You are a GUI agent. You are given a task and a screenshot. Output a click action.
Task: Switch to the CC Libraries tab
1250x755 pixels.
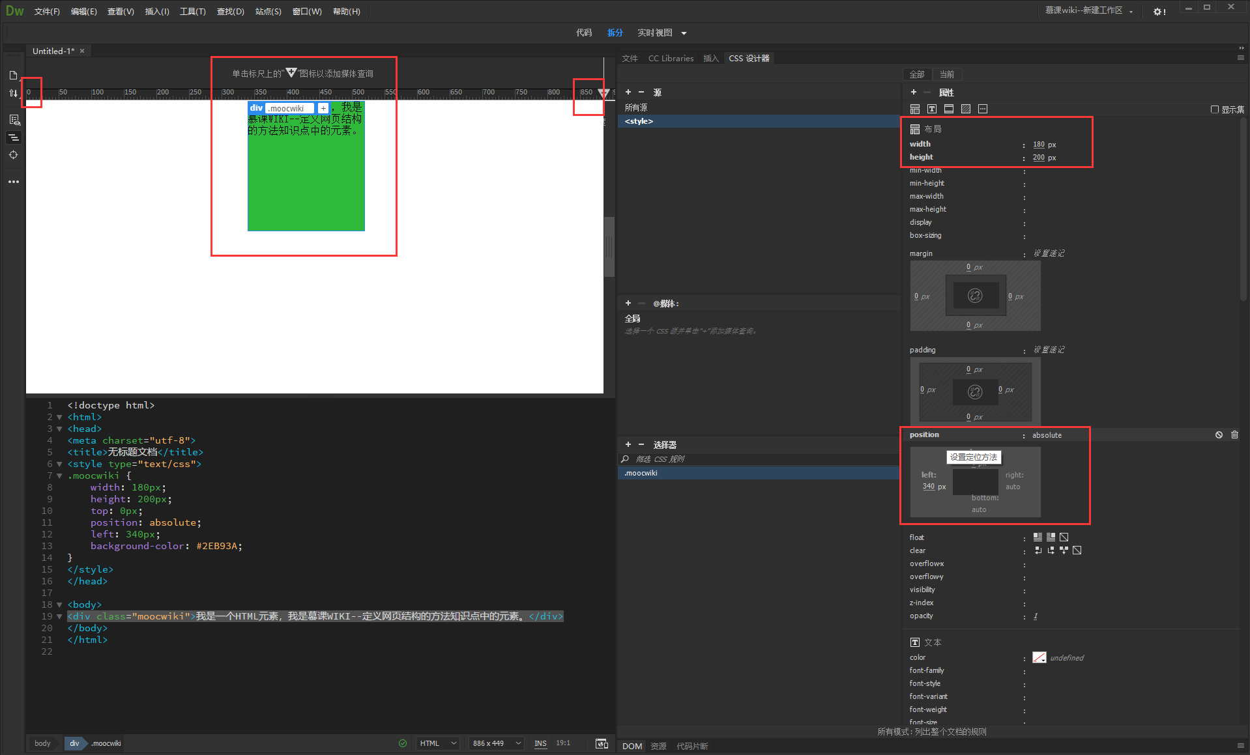(671, 59)
